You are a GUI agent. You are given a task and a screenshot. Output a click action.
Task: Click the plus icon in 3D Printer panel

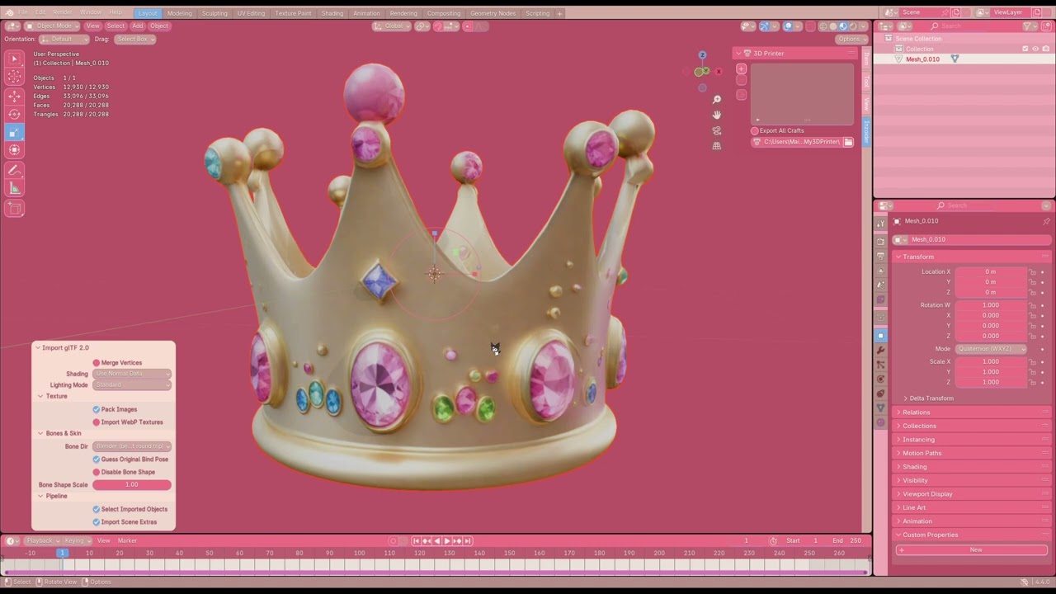point(741,69)
